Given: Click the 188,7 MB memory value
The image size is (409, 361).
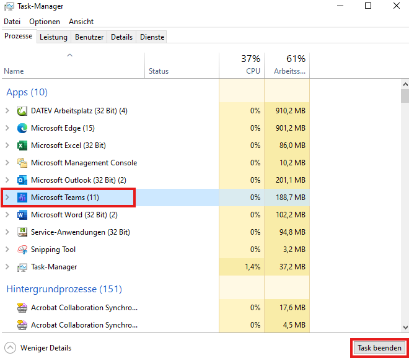Looking at the screenshot, I should click(x=291, y=198).
